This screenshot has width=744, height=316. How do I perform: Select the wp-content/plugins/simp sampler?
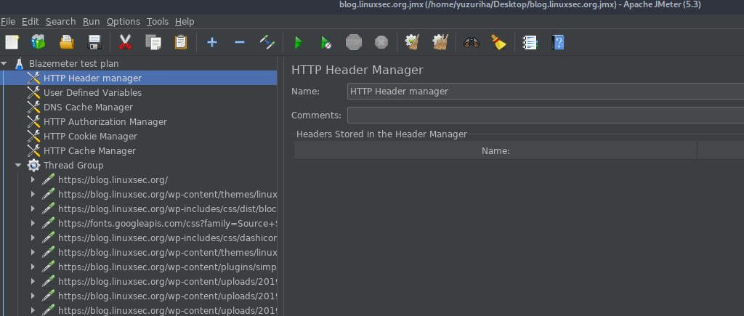[168, 267]
